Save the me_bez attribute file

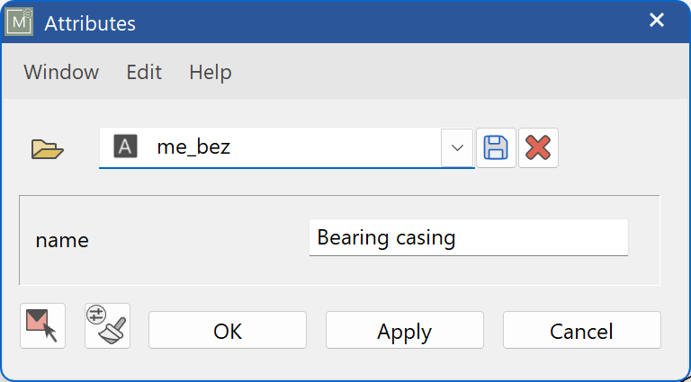[496, 147]
